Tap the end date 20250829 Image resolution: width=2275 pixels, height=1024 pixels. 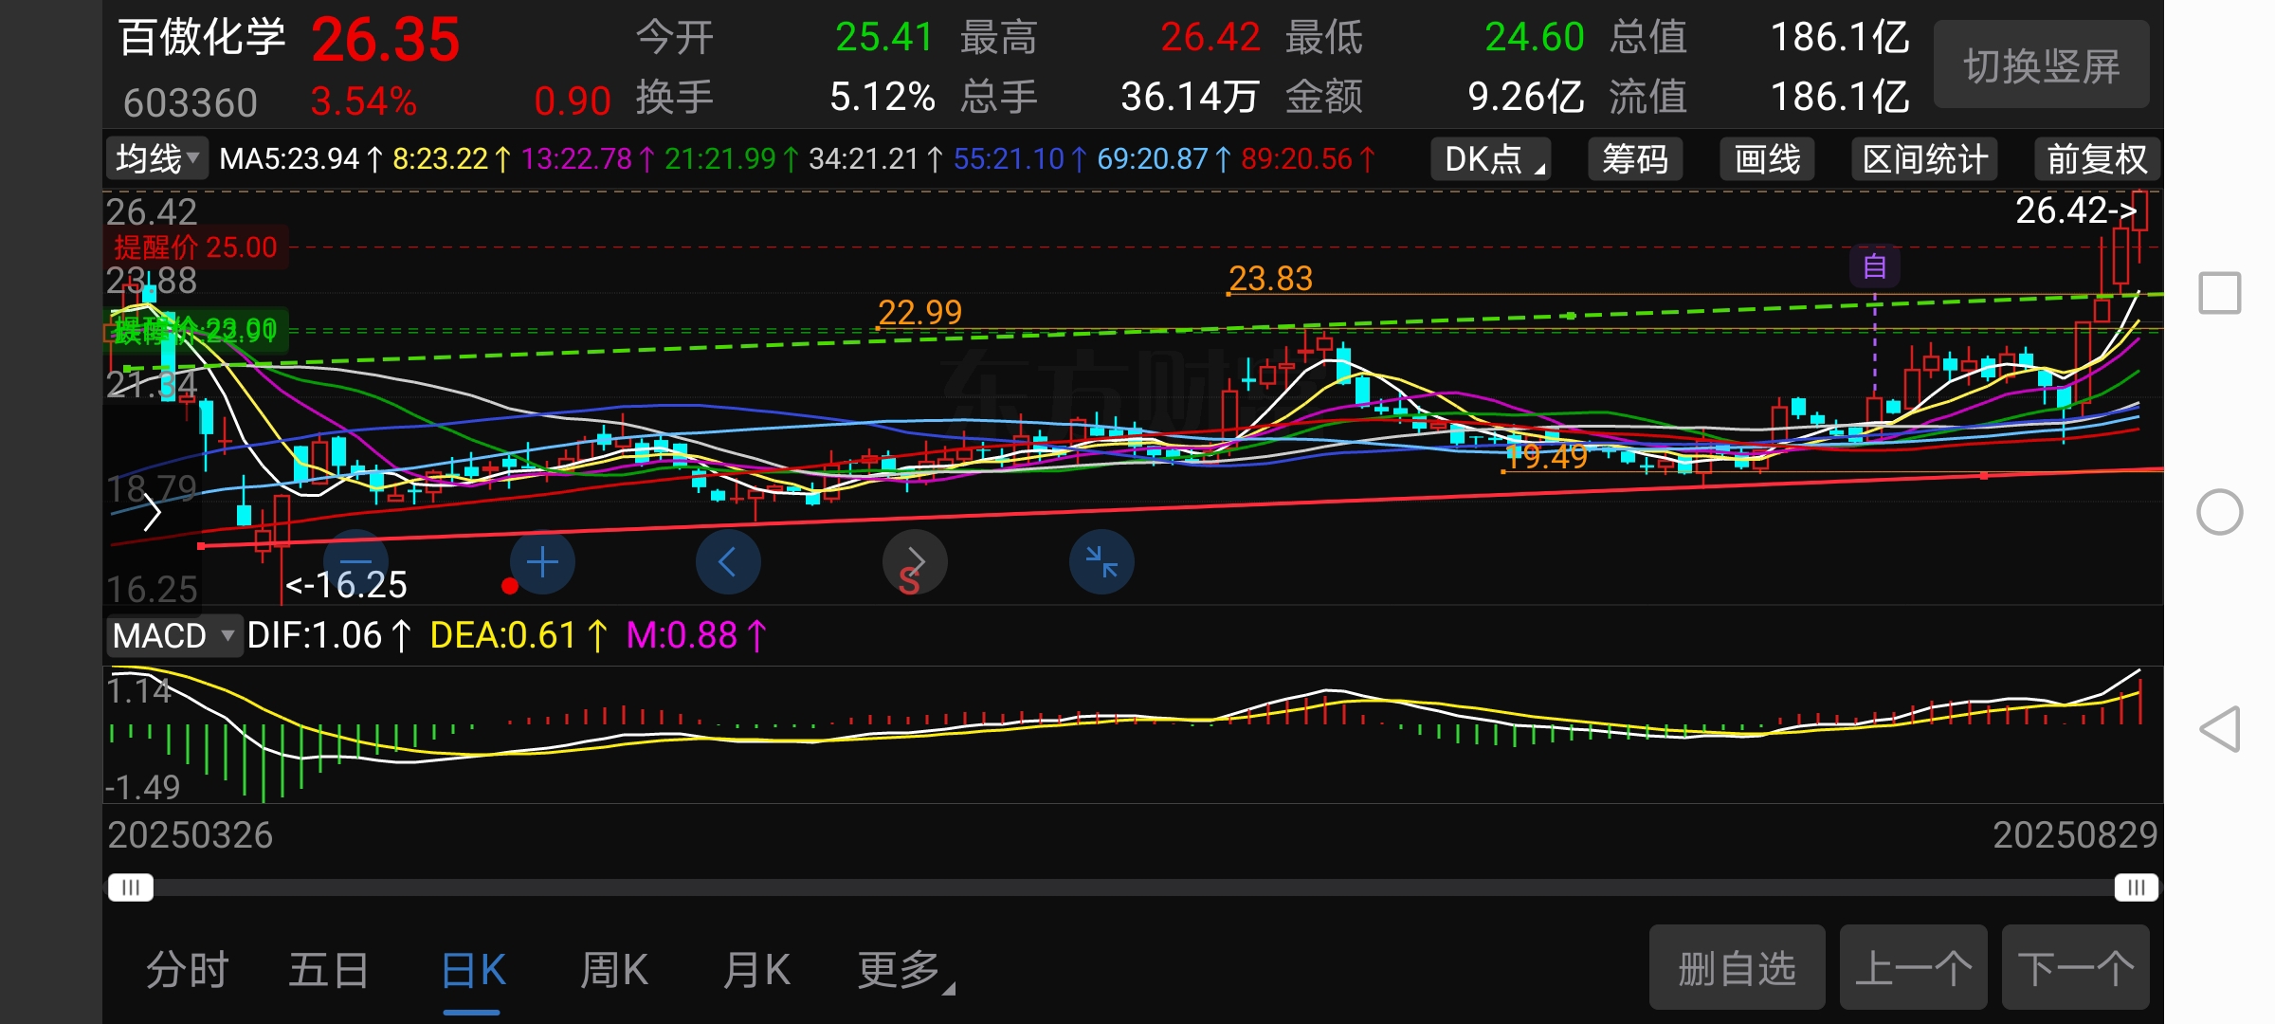pyautogui.click(x=2075, y=835)
